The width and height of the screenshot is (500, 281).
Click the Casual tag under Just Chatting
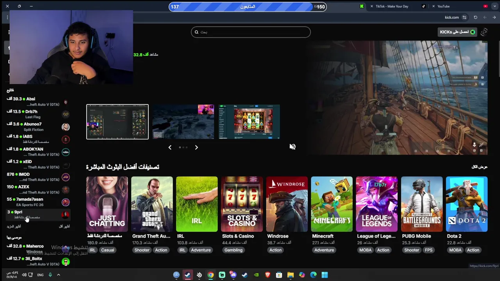coord(107,250)
